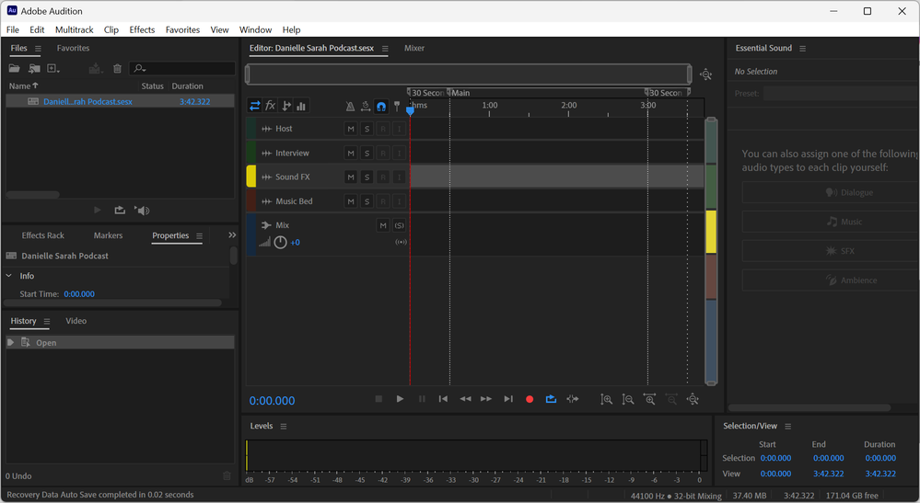Switch to the Mixer tab
Image resolution: width=920 pixels, height=503 pixels.
[x=414, y=48]
